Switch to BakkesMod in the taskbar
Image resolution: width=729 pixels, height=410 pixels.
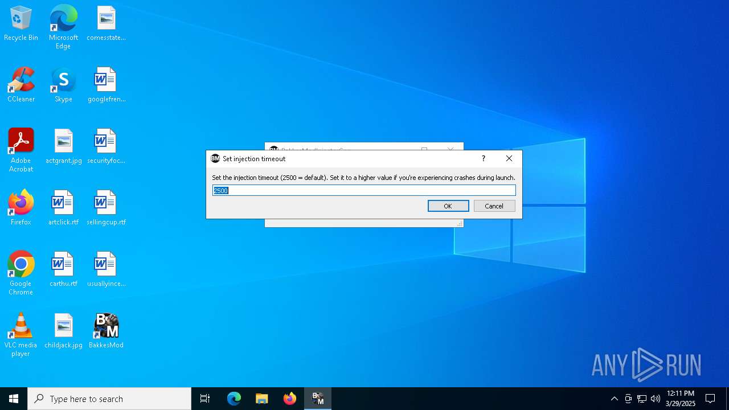[317, 399]
